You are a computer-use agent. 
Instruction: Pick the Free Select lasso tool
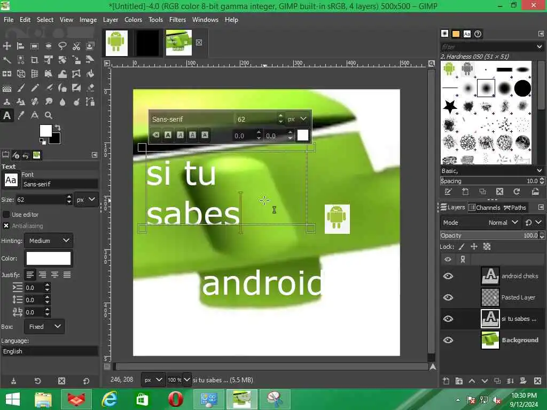tap(62, 46)
